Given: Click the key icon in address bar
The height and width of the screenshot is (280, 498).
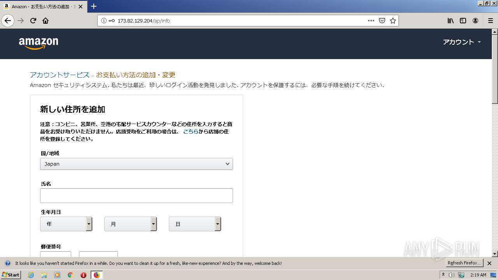Looking at the screenshot, I should (x=112, y=21).
